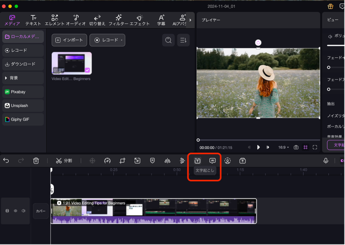
Task: Mute the video track with the speaker icon
Action: tap(23, 211)
